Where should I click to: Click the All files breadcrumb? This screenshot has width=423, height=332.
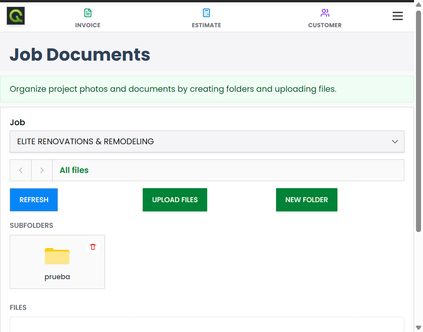(74, 170)
